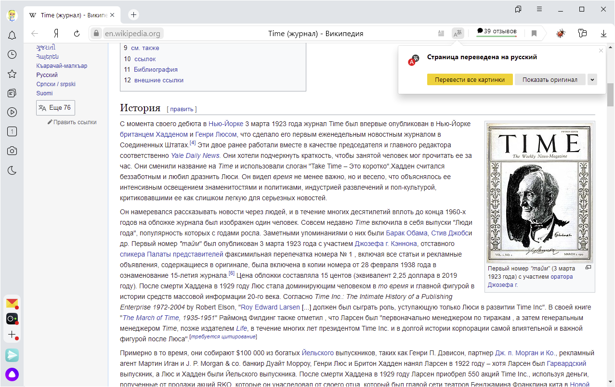Open the Yale Daily News link
The image size is (615, 387).
(196, 155)
